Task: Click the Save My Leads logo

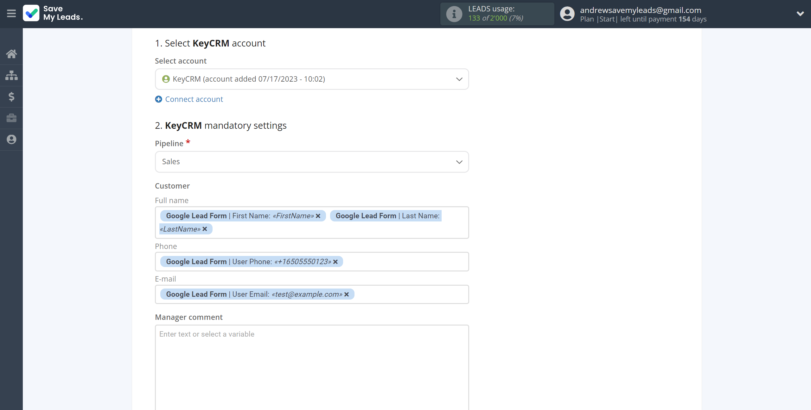Action: 53,13
